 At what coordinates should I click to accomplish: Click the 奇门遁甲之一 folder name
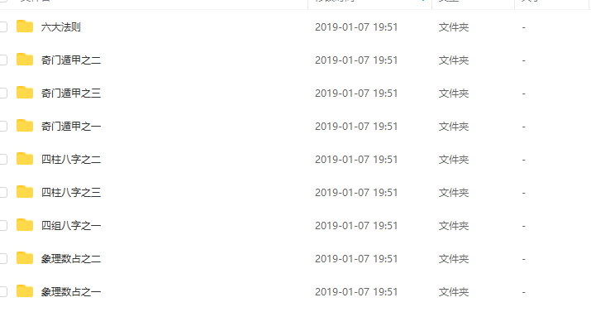tap(71, 126)
